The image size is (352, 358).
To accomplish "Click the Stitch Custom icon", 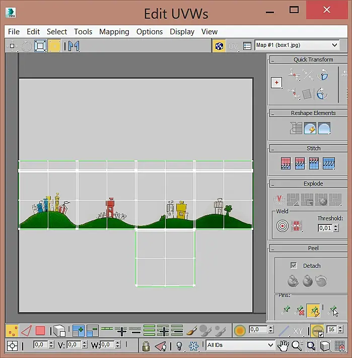I will [x=329, y=163].
